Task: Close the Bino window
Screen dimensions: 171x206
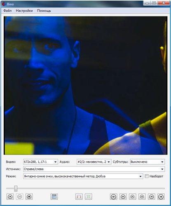Action: point(163,3)
